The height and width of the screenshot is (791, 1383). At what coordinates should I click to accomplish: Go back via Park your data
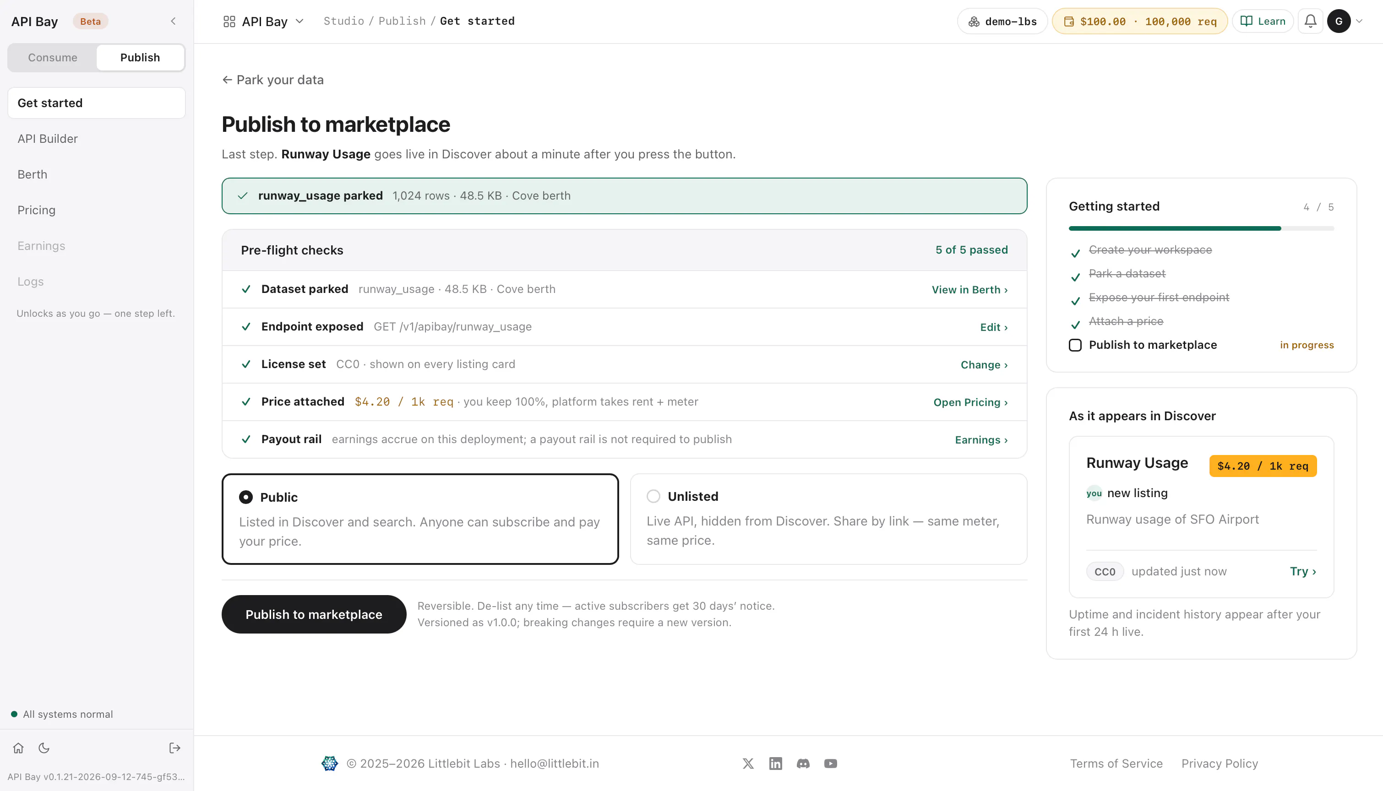pyautogui.click(x=273, y=80)
